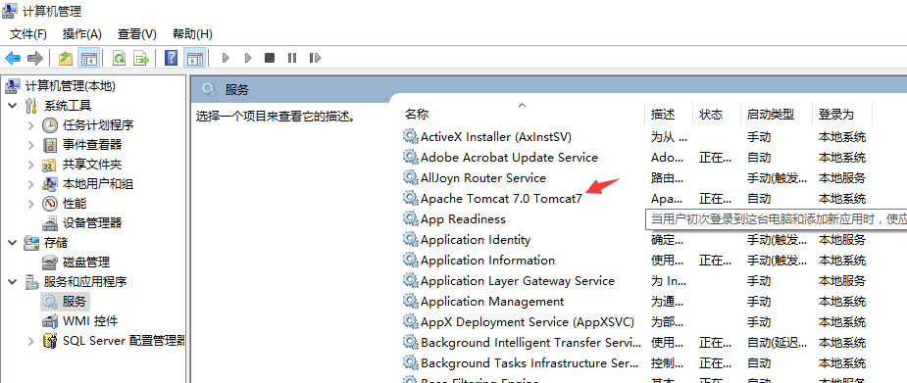Click the 服务 header magnifier gear icon
Image resolution: width=907 pixels, height=383 pixels.
[209, 89]
